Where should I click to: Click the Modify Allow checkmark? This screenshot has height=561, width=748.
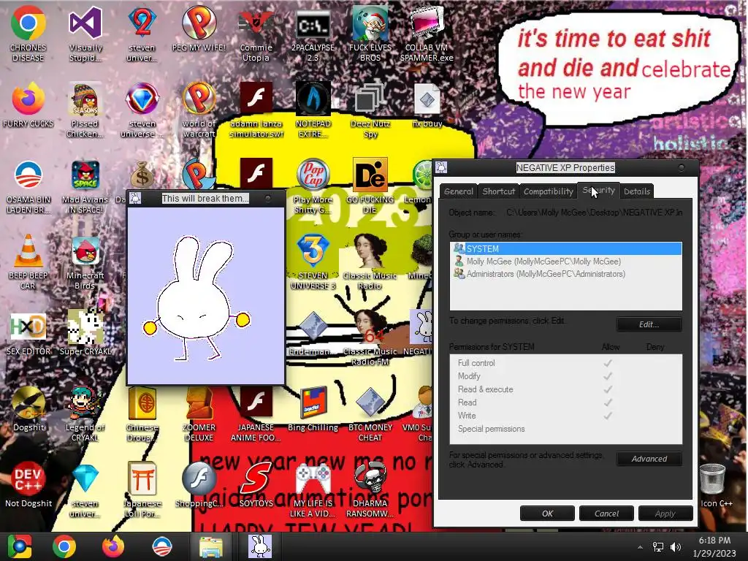click(608, 376)
